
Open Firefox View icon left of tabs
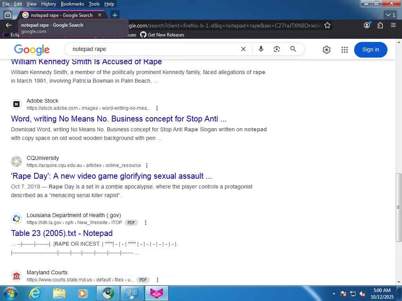8,15
